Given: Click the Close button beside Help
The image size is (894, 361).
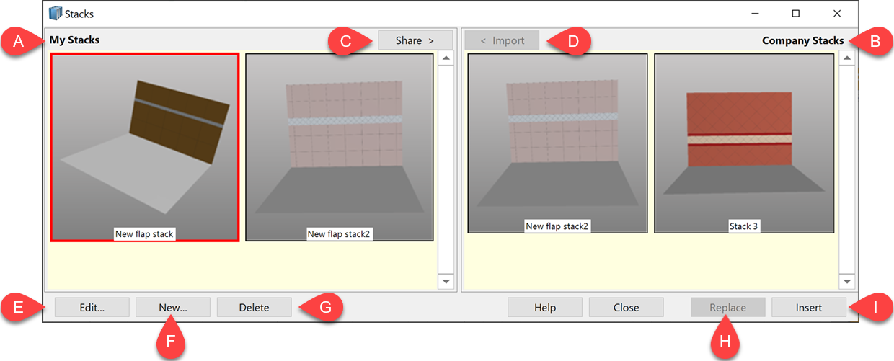Looking at the screenshot, I should click(627, 308).
